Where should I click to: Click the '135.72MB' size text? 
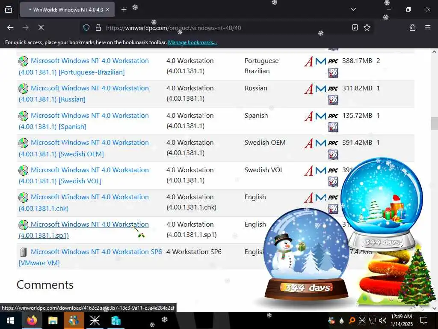tap(357, 116)
